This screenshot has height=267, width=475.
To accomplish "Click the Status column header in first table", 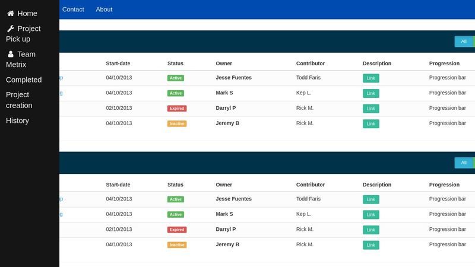I will click(175, 63).
